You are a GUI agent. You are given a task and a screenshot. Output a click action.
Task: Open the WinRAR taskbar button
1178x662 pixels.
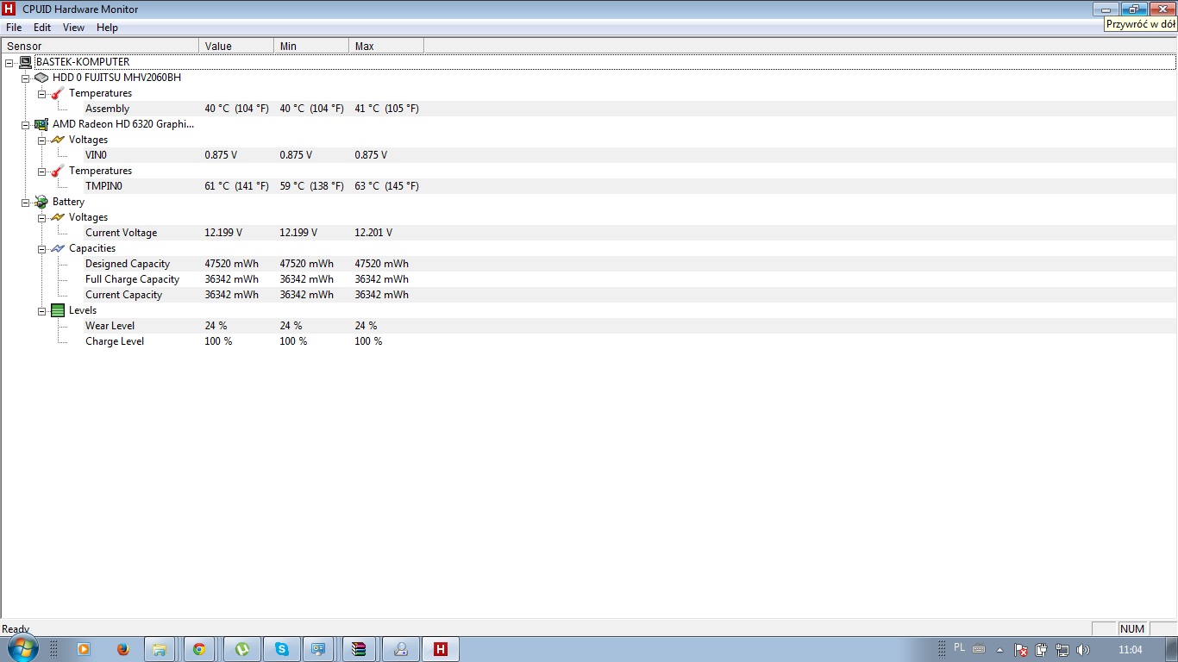pyautogui.click(x=360, y=649)
